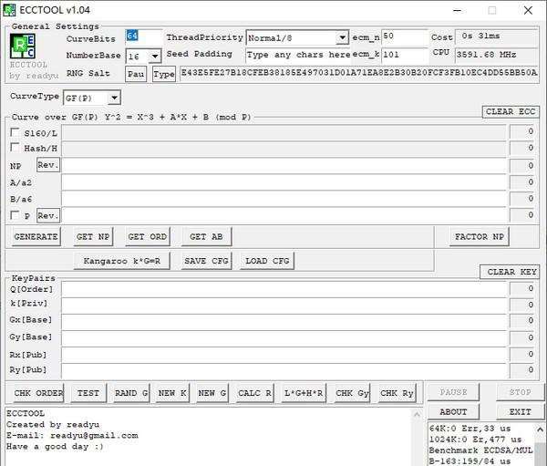Image resolution: width=547 pixels, height=466 pixels.
Task: Click the FACTOR NP button
Action: (x=479, y=236)
